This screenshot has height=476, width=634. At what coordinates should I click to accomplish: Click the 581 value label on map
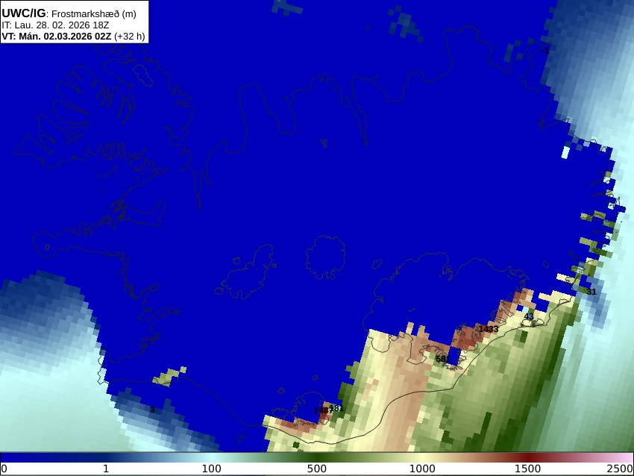pyautogui.click(x=443, y=359)
